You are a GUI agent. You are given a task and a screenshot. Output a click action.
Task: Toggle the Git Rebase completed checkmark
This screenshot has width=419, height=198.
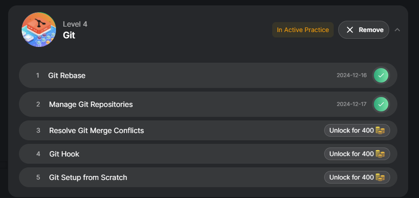click(x=381, y=75)
